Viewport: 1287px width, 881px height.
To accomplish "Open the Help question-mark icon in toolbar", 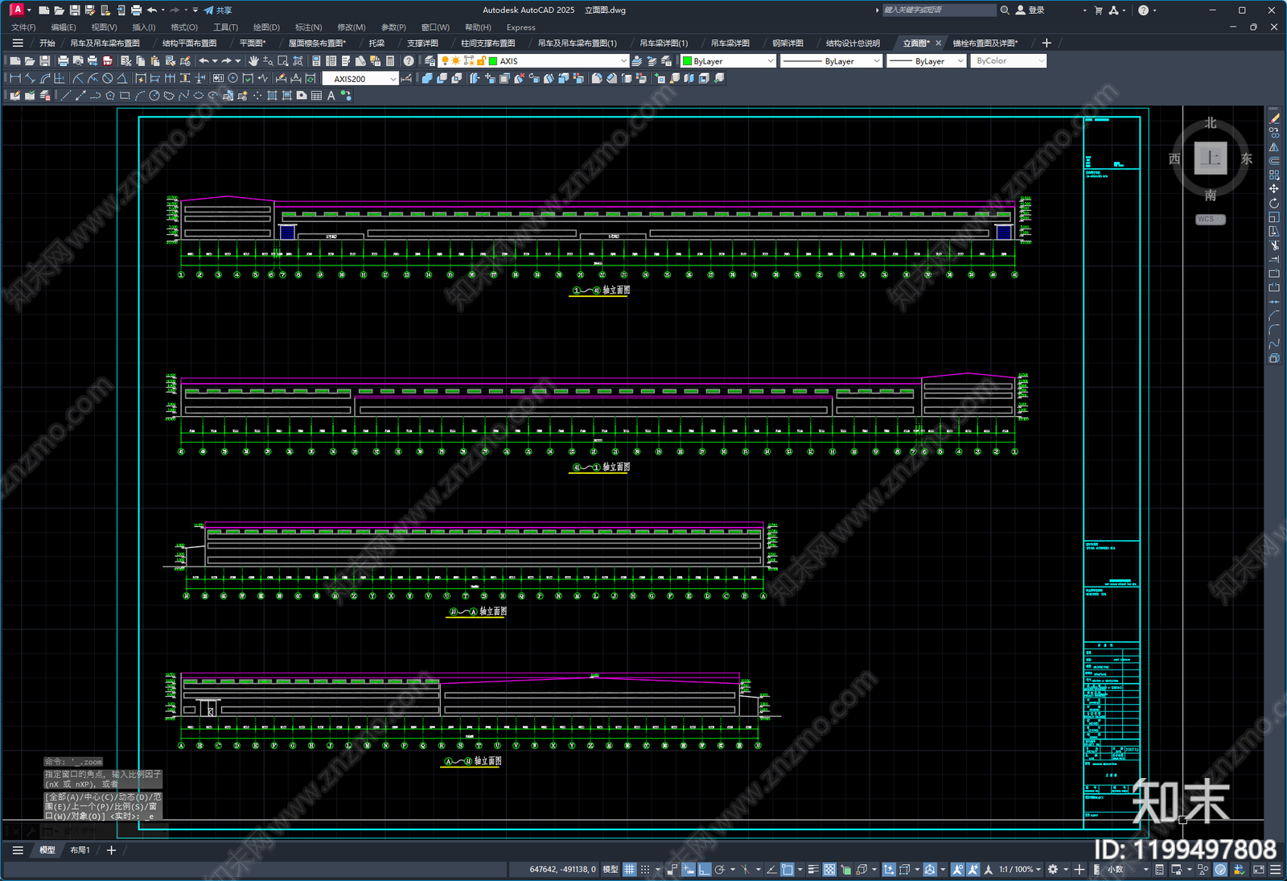I will (409, 61).
